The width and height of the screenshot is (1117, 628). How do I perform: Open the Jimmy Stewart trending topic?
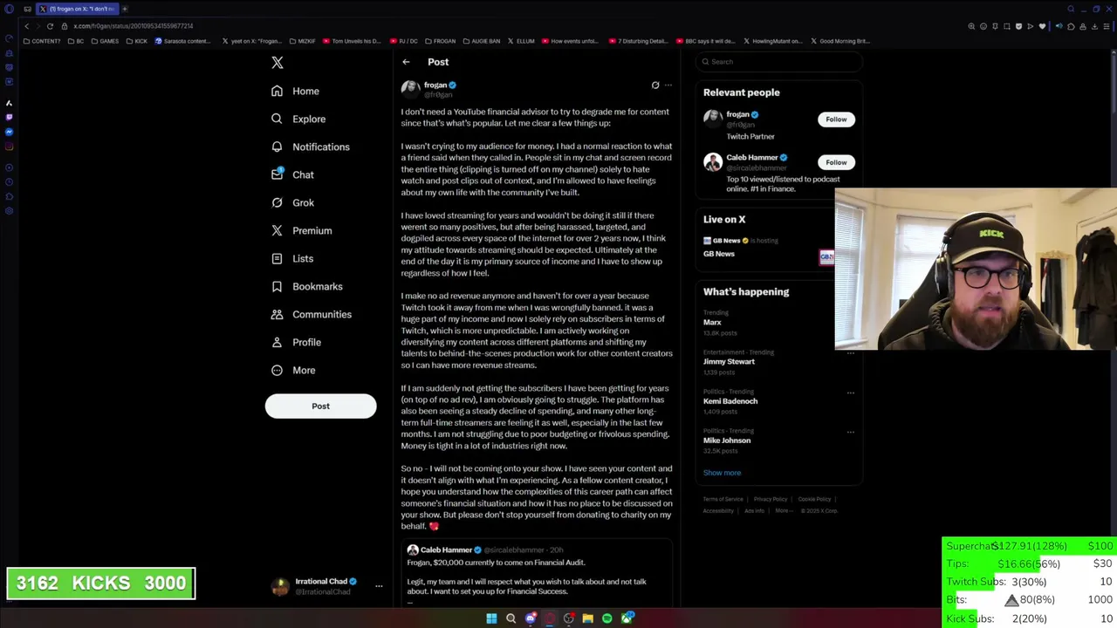click(729, 361)
